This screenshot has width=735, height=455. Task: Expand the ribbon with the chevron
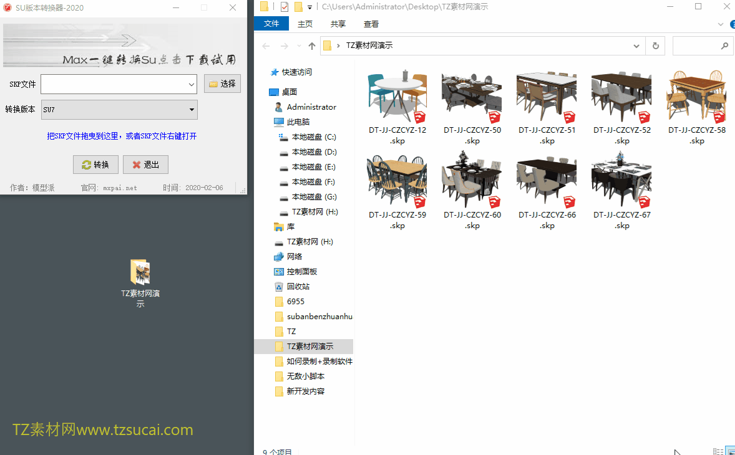click(x=721, y=24)
